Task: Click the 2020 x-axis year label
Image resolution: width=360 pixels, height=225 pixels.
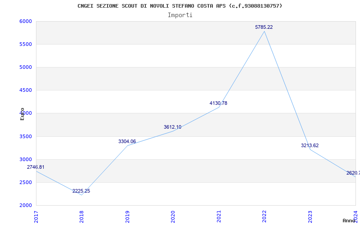Action: tap(173, 216)
